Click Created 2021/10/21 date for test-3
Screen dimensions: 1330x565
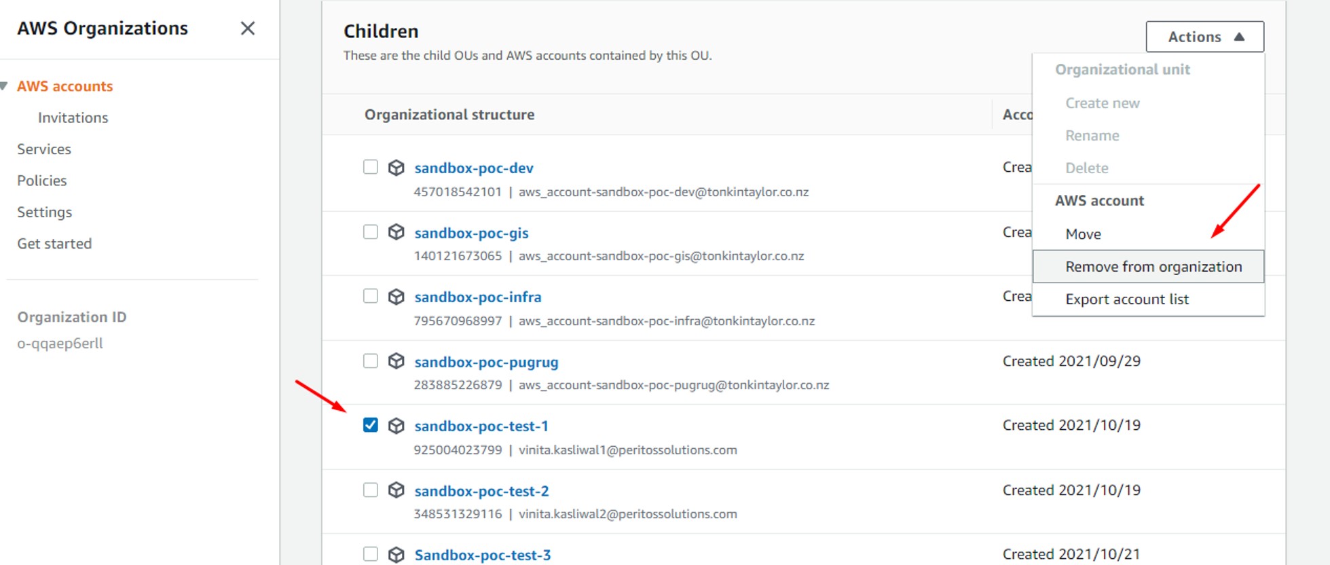1071,554
